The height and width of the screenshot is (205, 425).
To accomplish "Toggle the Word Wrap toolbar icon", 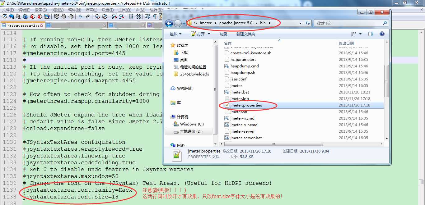I will point(148,16).
